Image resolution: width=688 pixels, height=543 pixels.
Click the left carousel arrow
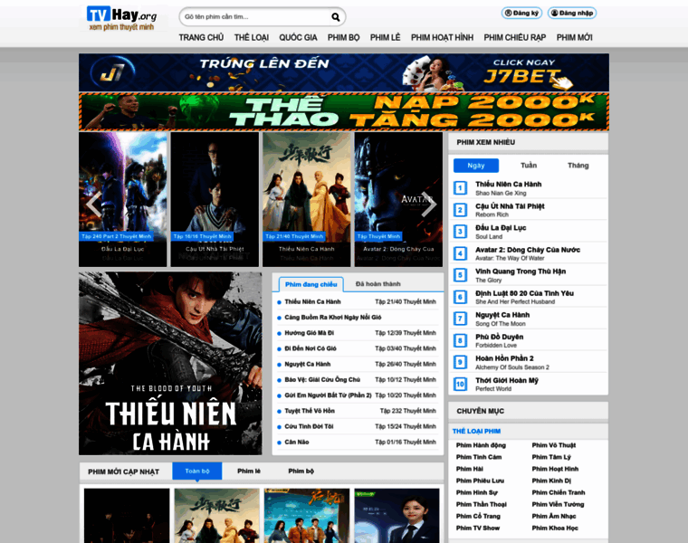point(94,205)
